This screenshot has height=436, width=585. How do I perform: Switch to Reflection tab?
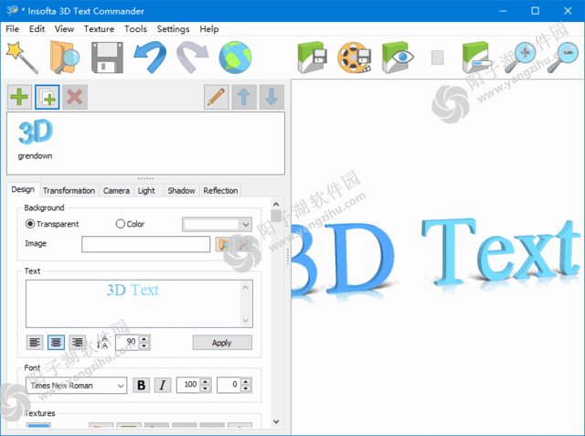220,191
